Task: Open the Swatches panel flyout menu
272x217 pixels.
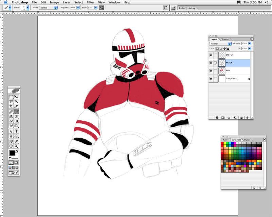Action: point(265,139)
